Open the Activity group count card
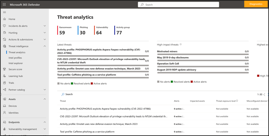Screen dimensions: 269x136 (x=122, y=31)
